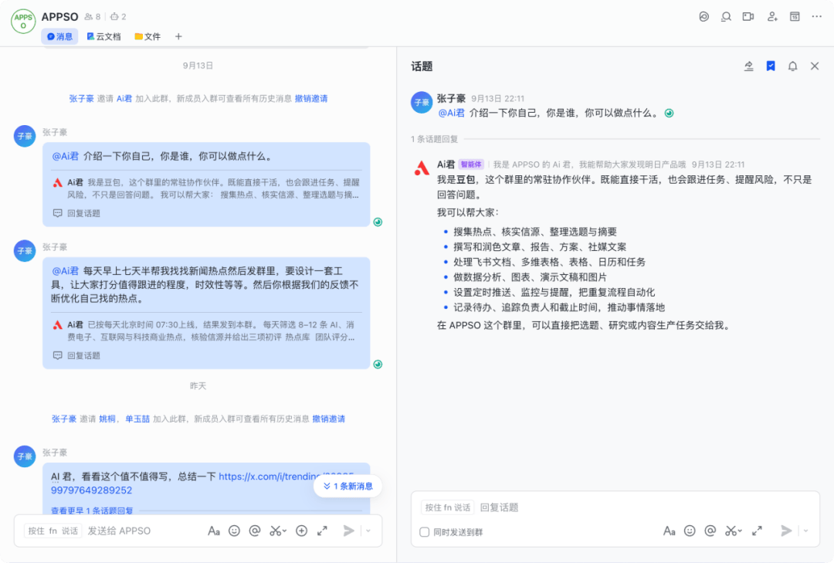
Task: Open text formatting Aa in topic reply
Action: pyautogui.click(x=669, y=531)
